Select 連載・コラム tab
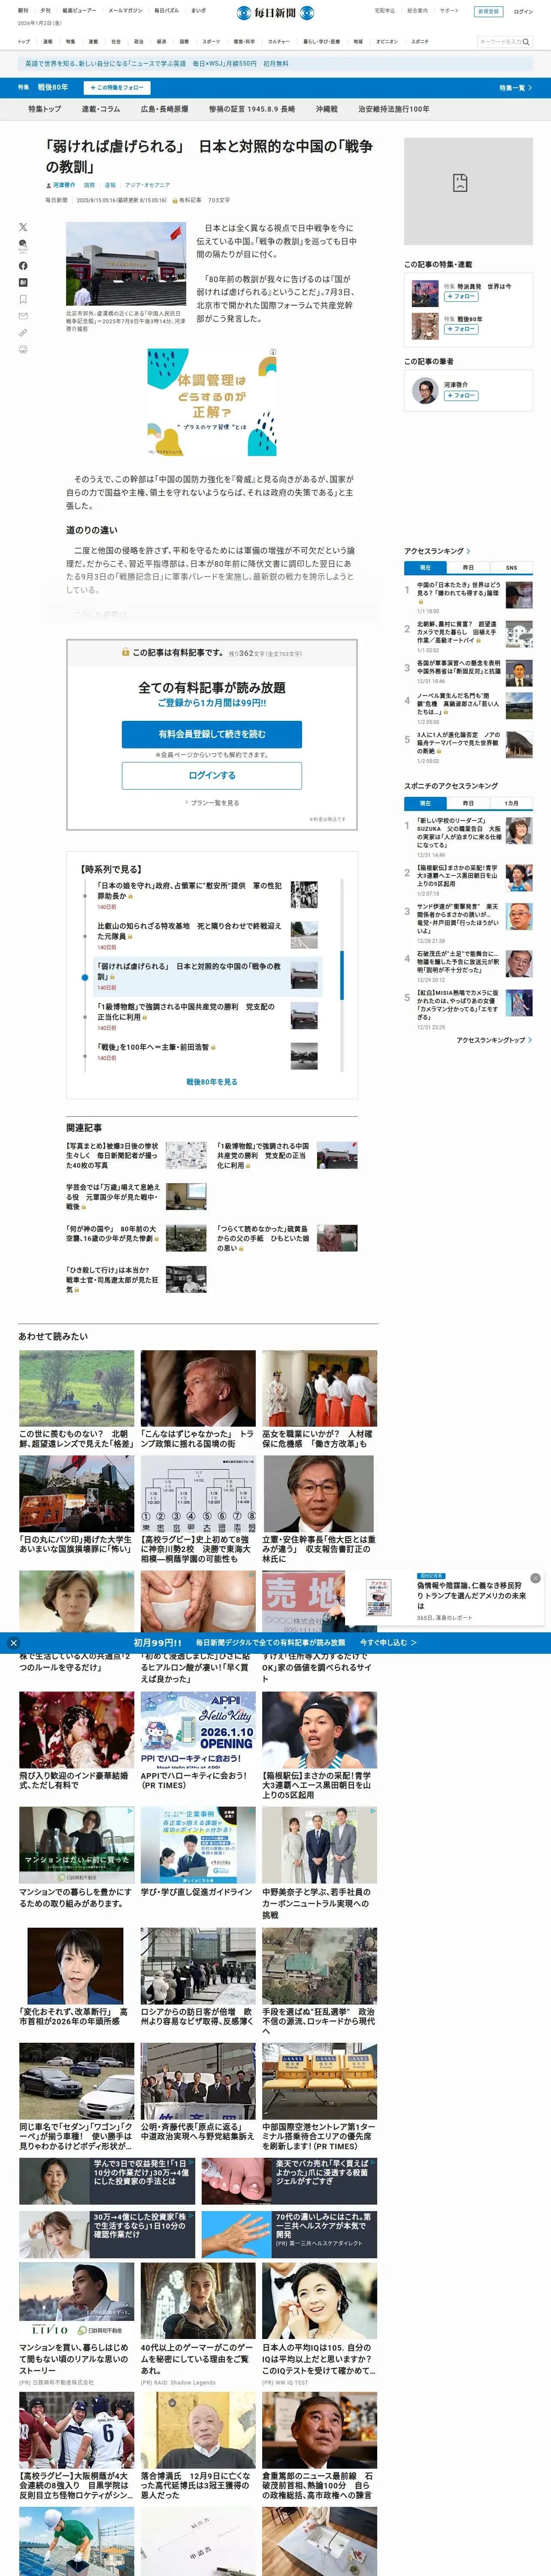The height and width of the screenshot is (2576, 551). tap(100, 109)
